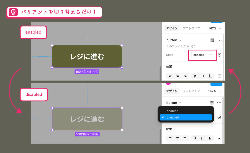Click 位置 heading in upper screenshot
Viewport: 250px width, 153px height.
(169, 66)
